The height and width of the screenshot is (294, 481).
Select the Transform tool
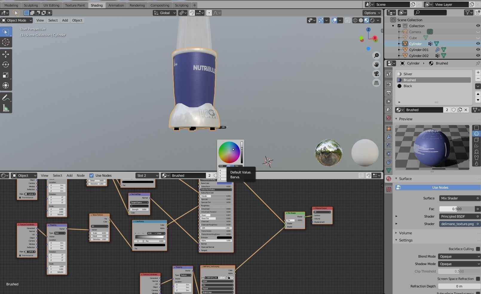(x=6, y=85)
